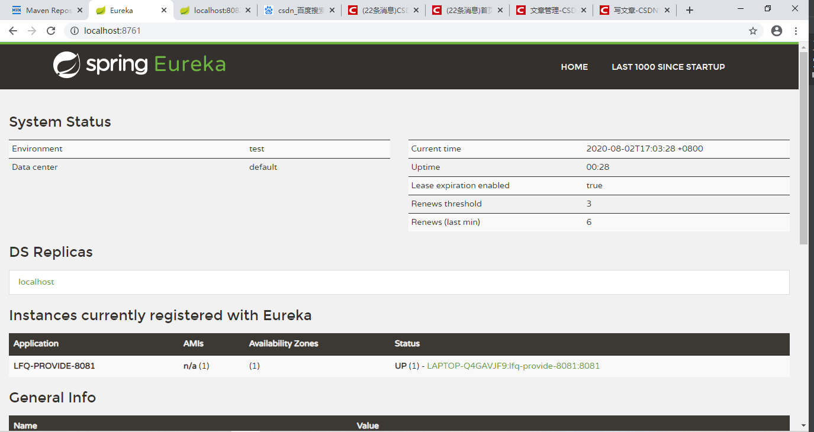Image resolution: width=814 pixels, height=432 pixels.
Task: Click the Status column header
Action: [407, 343]
